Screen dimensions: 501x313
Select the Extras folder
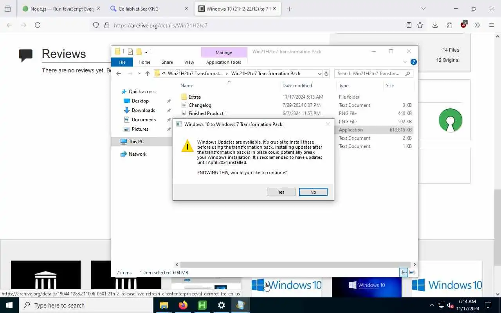[x=195, y=97]
